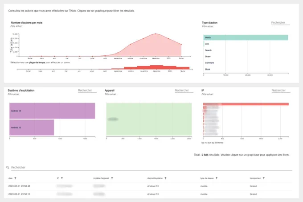Click the type de réseau column header text
The width and height of the screenshot is (303, 202).
[x=207, y=178]
